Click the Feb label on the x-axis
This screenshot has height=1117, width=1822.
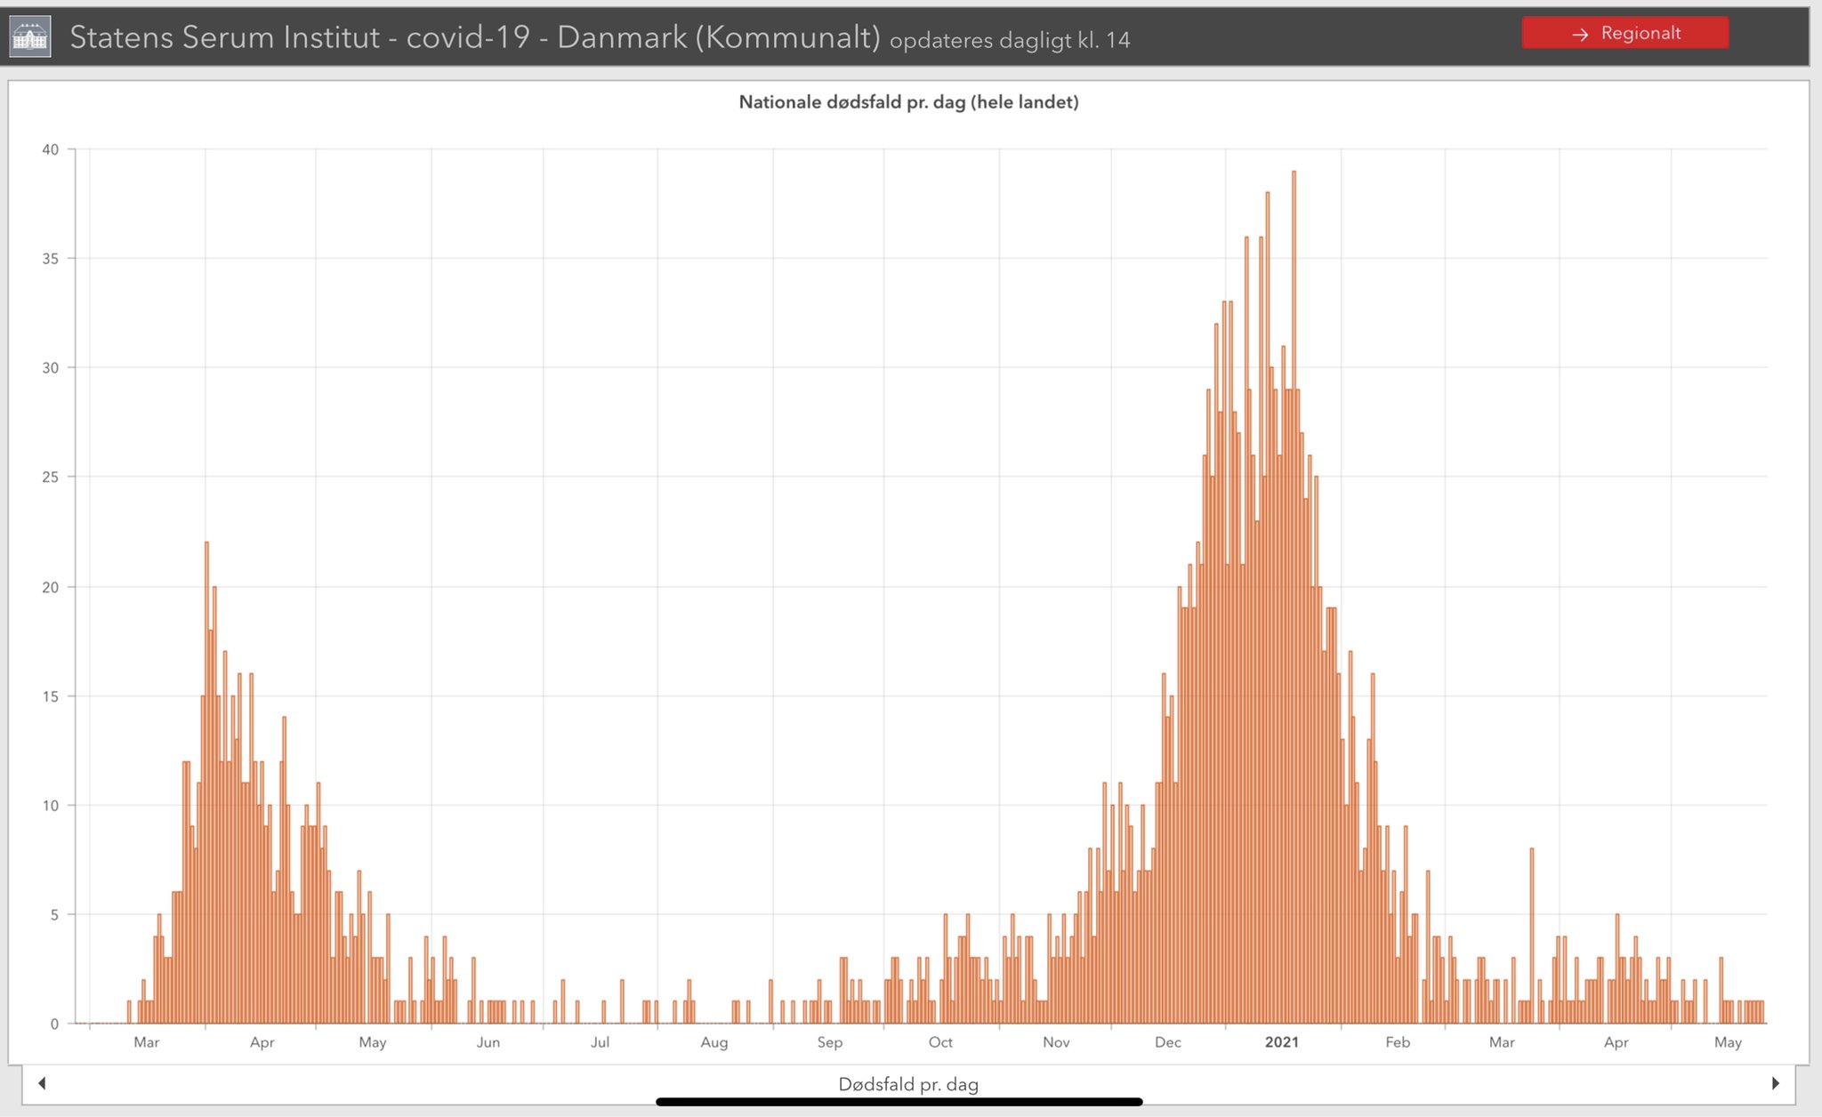pyautogui.click(x=1397, y=1042)
